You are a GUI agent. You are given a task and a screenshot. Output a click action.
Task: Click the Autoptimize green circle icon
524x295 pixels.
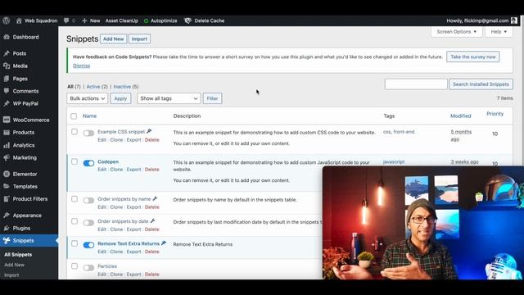click(x=146, y=20)
